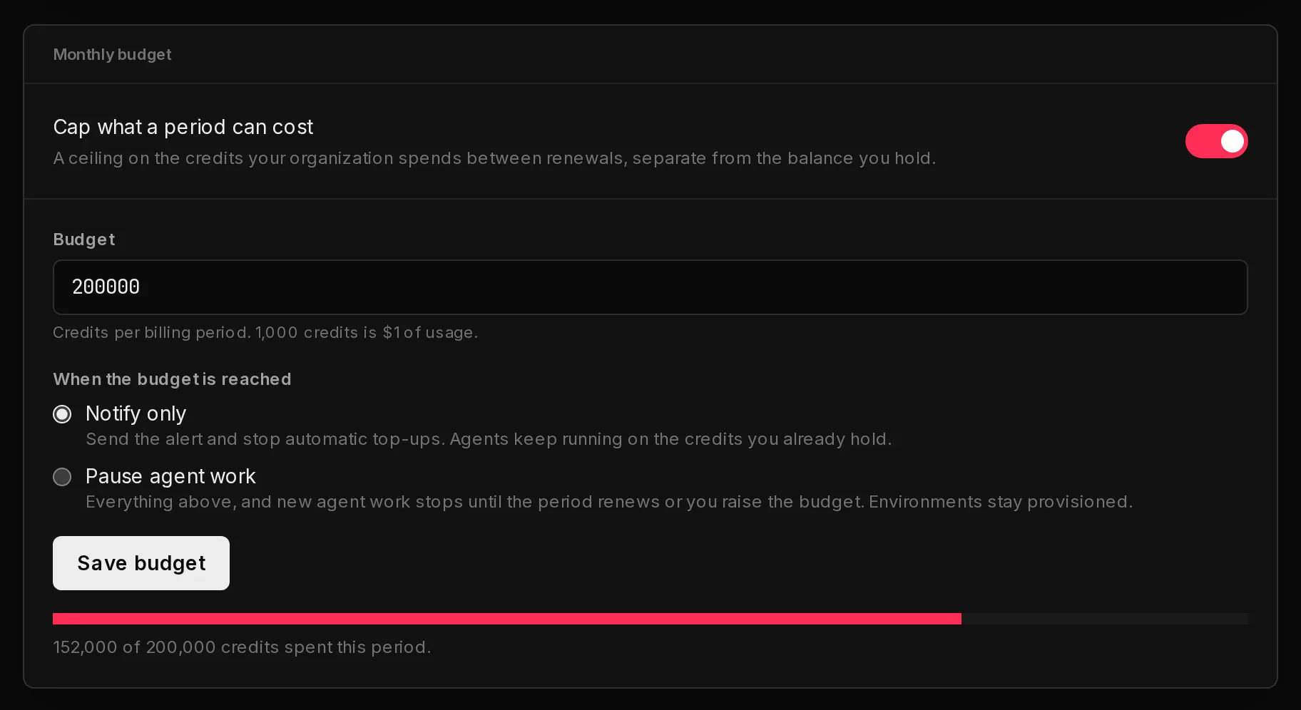
Task: Click the "Pause agent work" option label
Action: tap(170, 476)
